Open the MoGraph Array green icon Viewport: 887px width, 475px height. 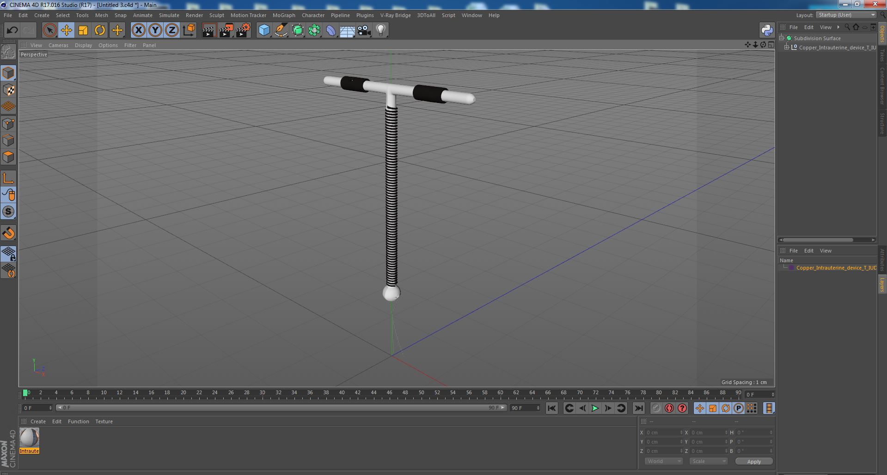pyautogui.click(x=314, y=30)
